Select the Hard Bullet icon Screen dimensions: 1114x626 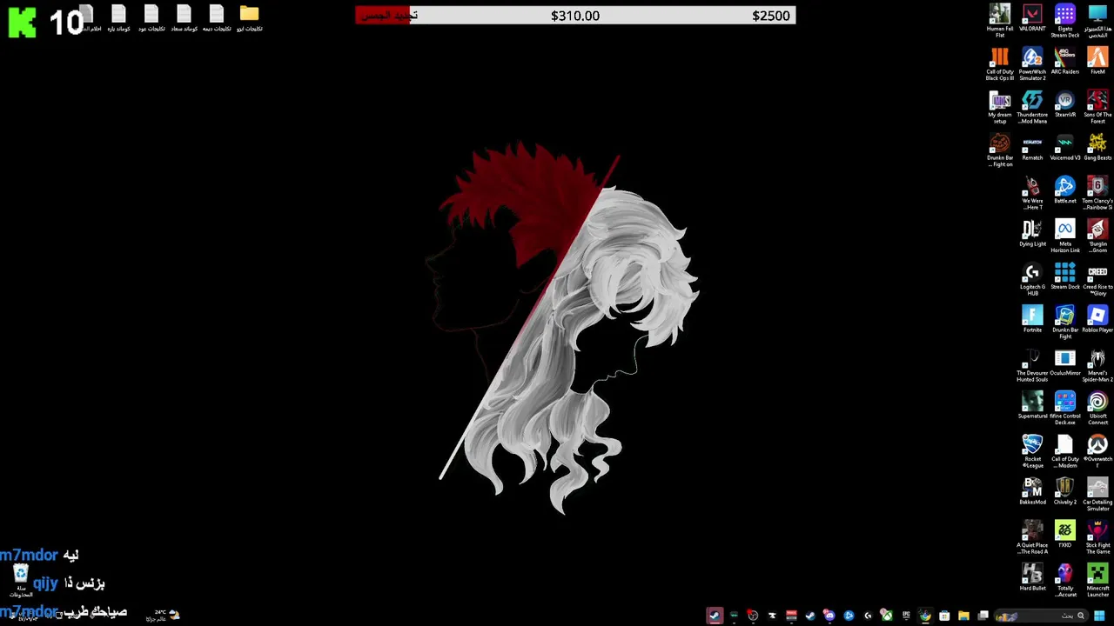tap(1032, 577)
